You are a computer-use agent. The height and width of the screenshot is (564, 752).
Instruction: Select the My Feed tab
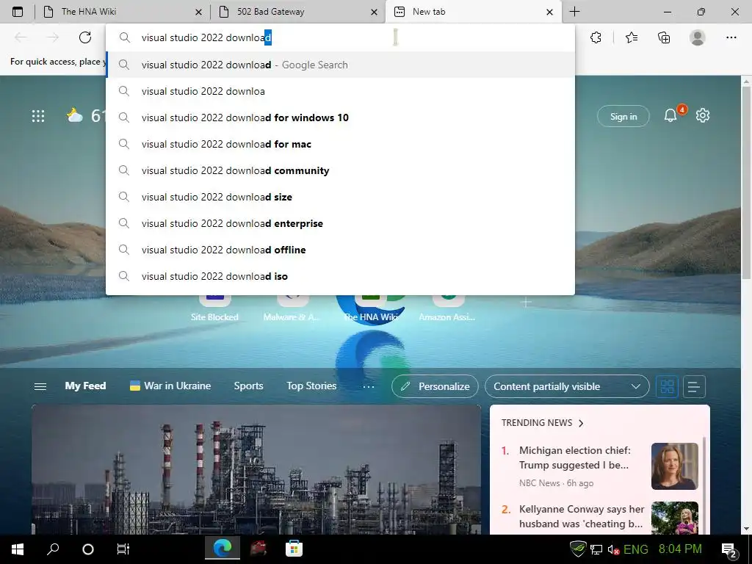pyautogui.click(x=85, y=386)
